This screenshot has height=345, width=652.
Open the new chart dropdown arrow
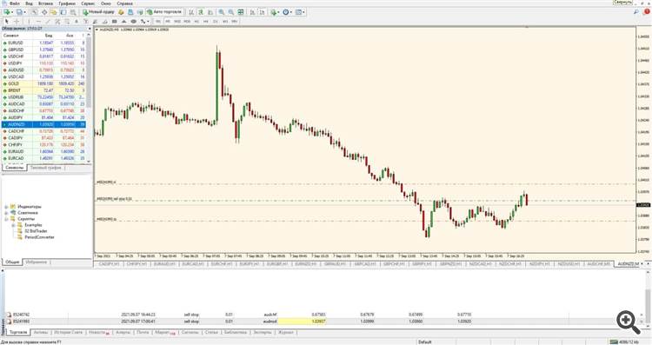coord(12,12)
